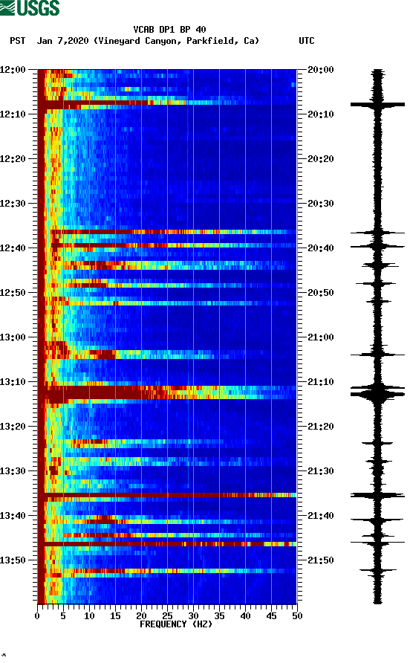Click the "12:30" PST time label
The height and width of the screenshot is (663, 410).
tap(13, 204)
